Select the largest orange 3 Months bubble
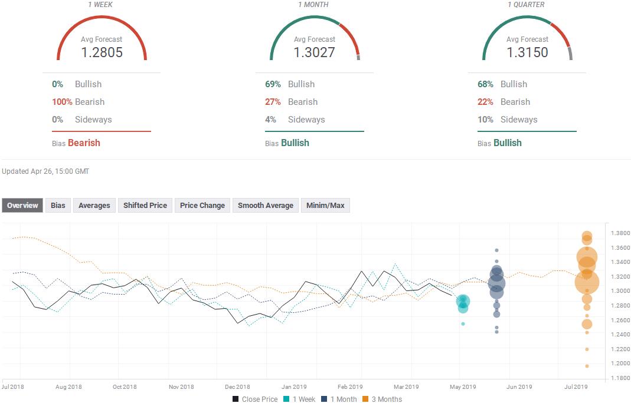The height and width of the screenshot is (403, 631). (587, 282)
